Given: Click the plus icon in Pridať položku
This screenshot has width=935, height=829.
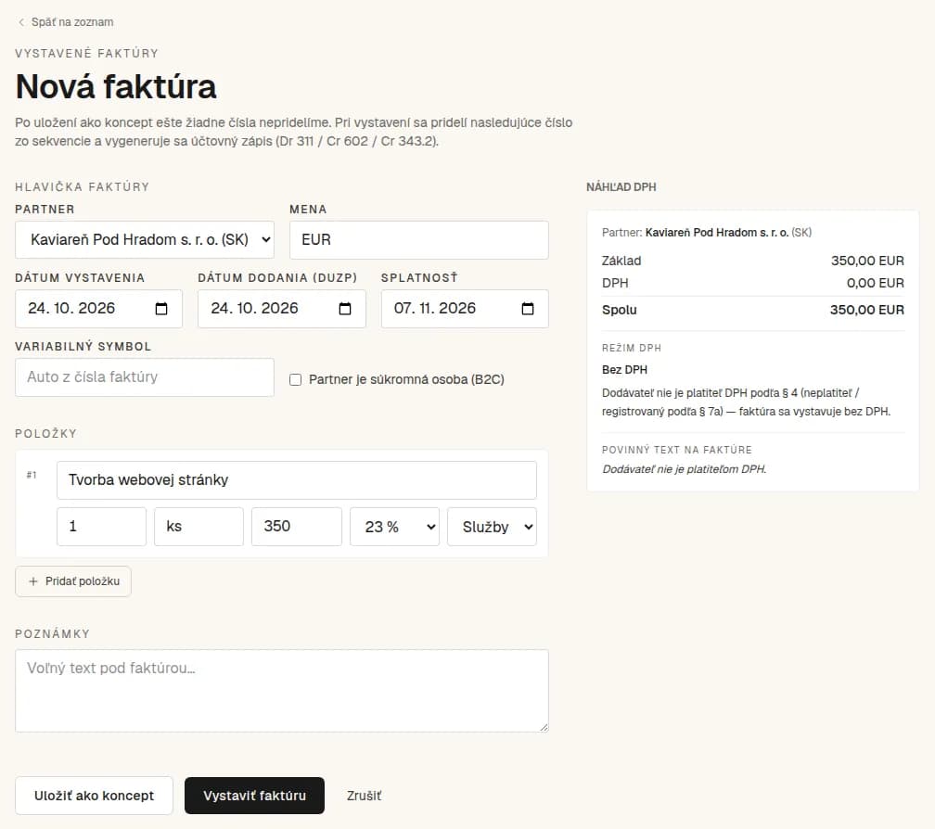Looking at the screenshot, I should pyautogui.click(x=33, y=581).
